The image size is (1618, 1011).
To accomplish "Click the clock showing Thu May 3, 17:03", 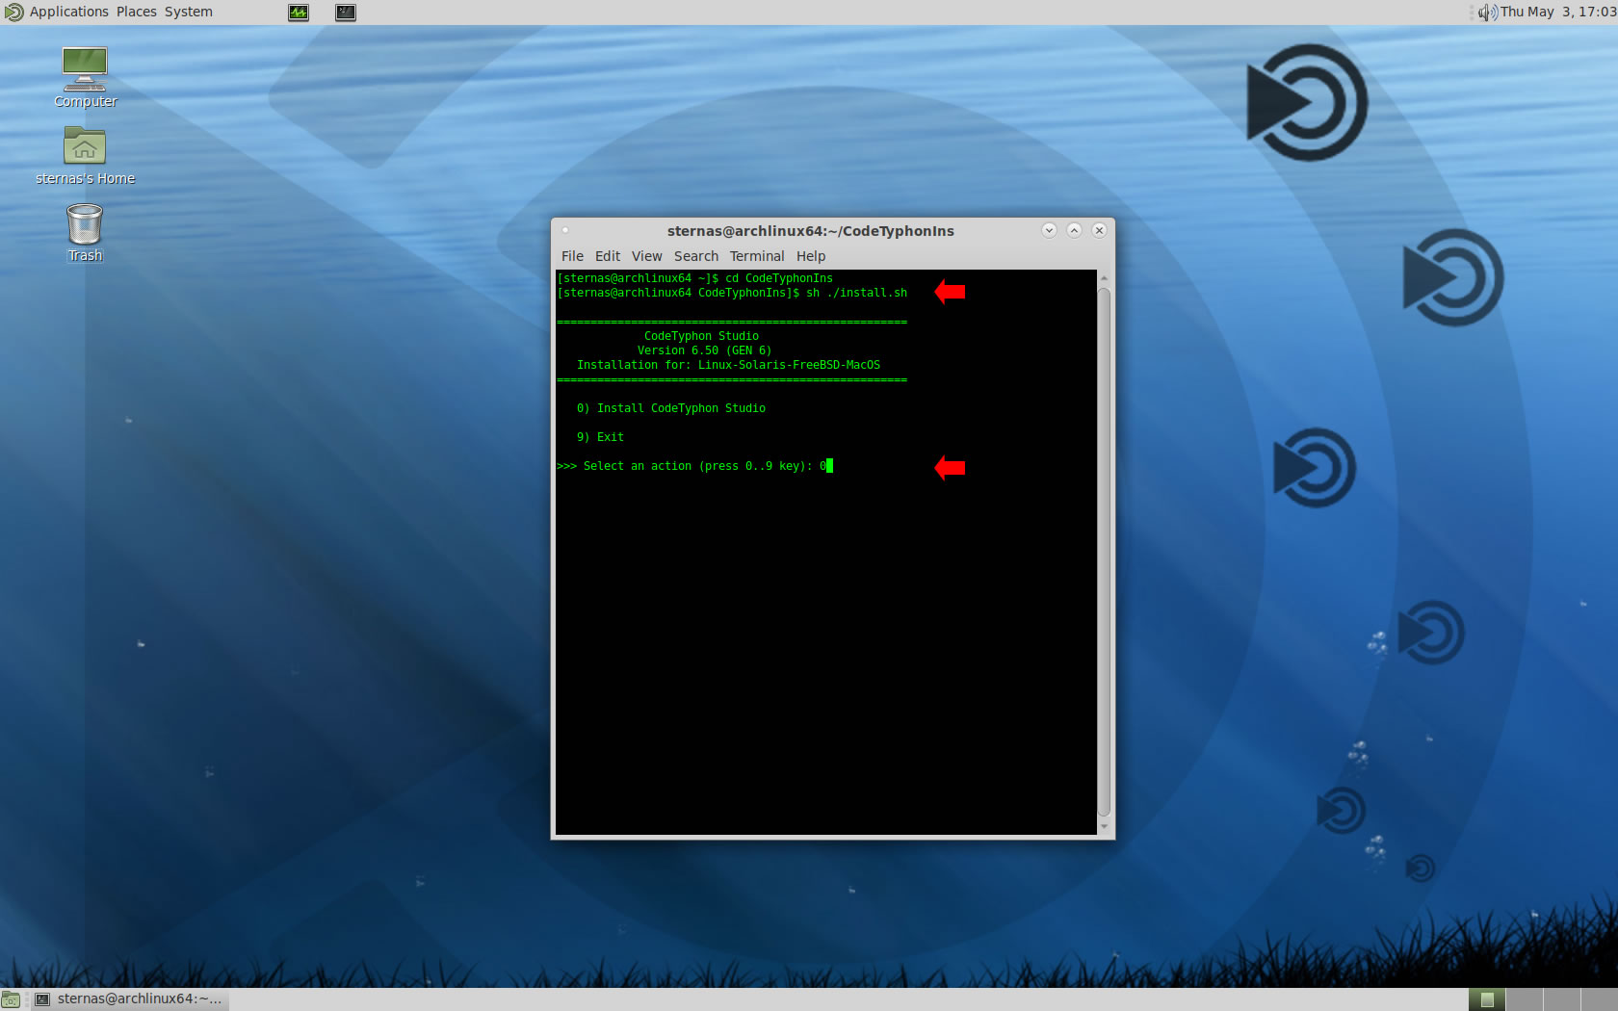I will pyautogui.click(x=1558, y=12).
